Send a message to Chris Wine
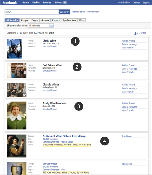 129,44
